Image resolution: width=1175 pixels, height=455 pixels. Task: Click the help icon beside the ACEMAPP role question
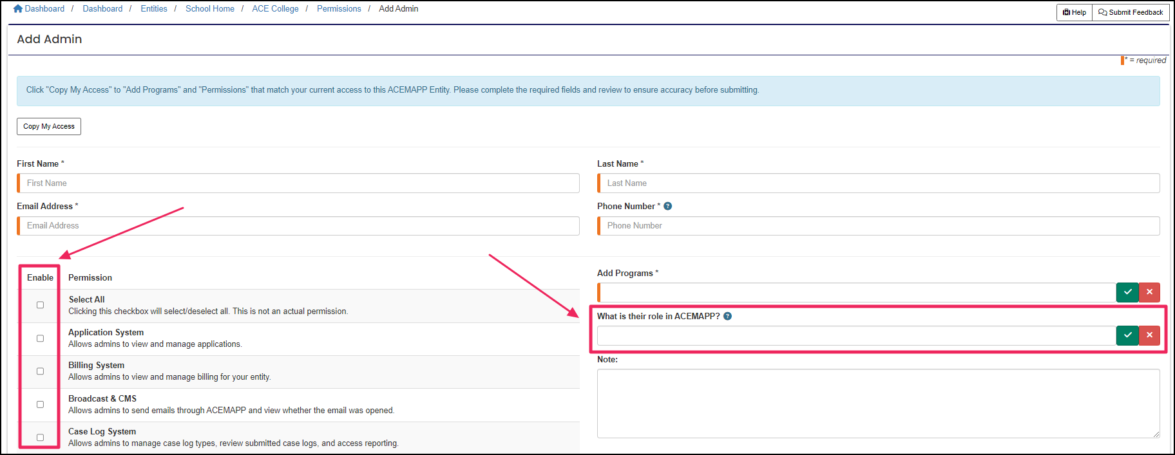click(x=727, y=317)
